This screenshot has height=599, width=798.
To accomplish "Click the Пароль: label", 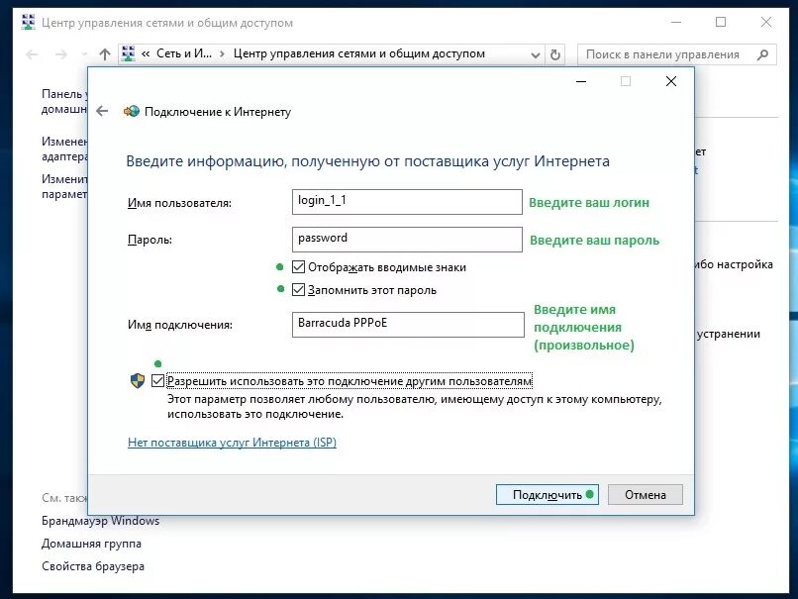I will coord(150,240).
